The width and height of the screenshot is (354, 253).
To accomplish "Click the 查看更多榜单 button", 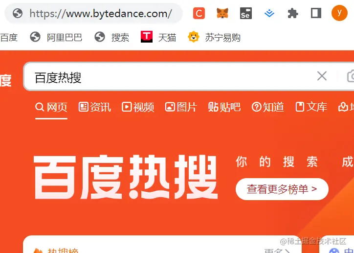I will 282,189.
